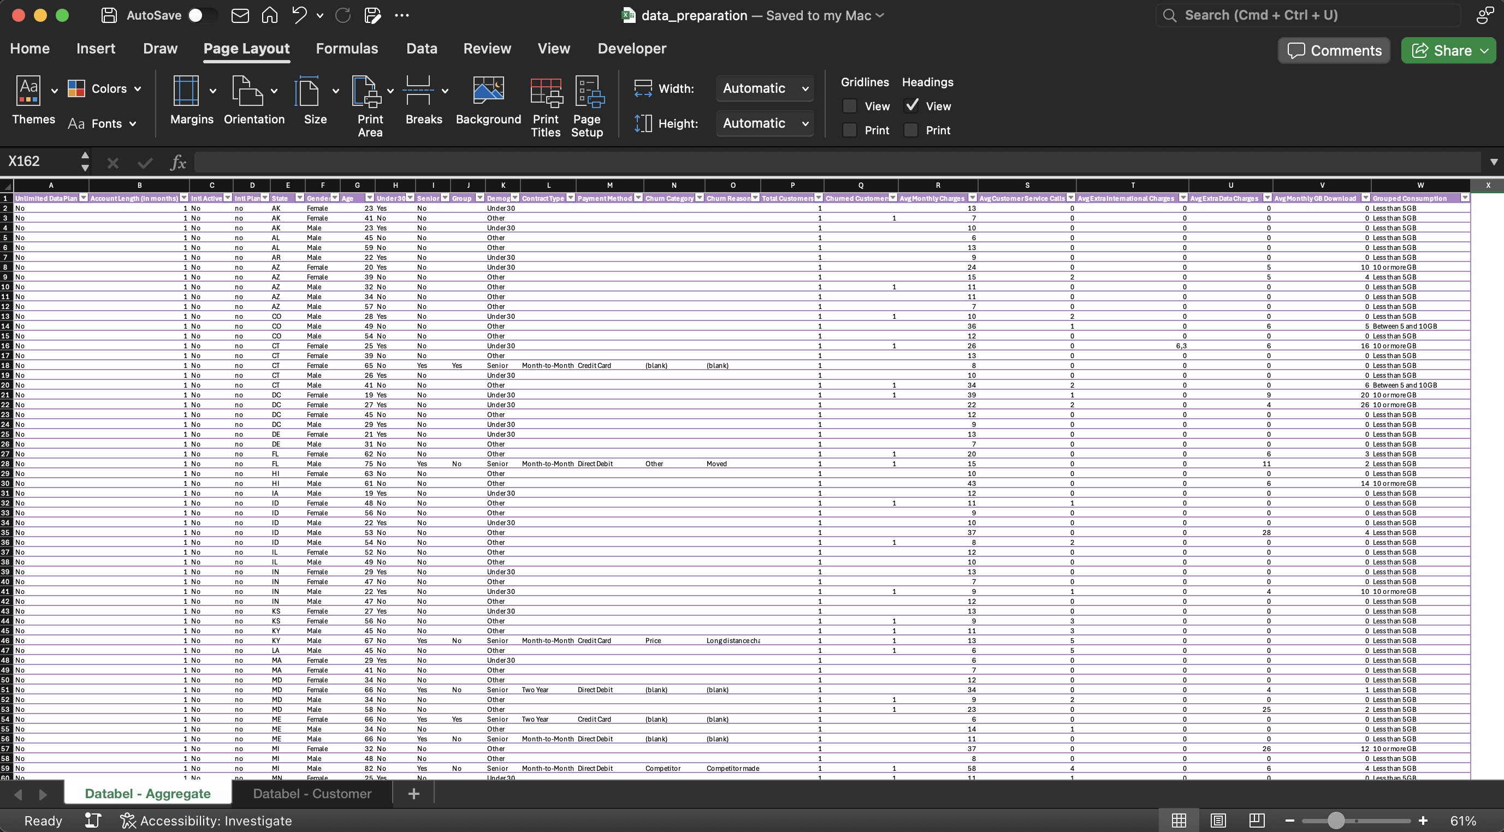Image resolution: width=1504 pixels, height=832 pixels.
Task: Open the scale Width dropdown
Action: (764, 88)
